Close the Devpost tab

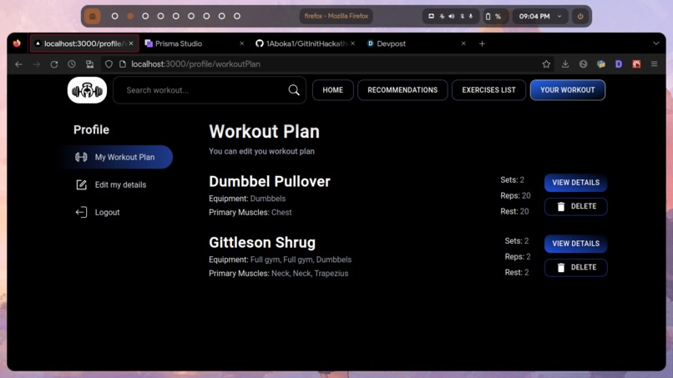pos(463,43)
